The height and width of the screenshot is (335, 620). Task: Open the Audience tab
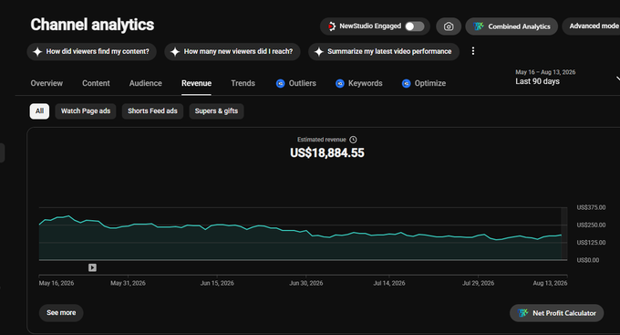pyautogui.click(x=146, y=83)
